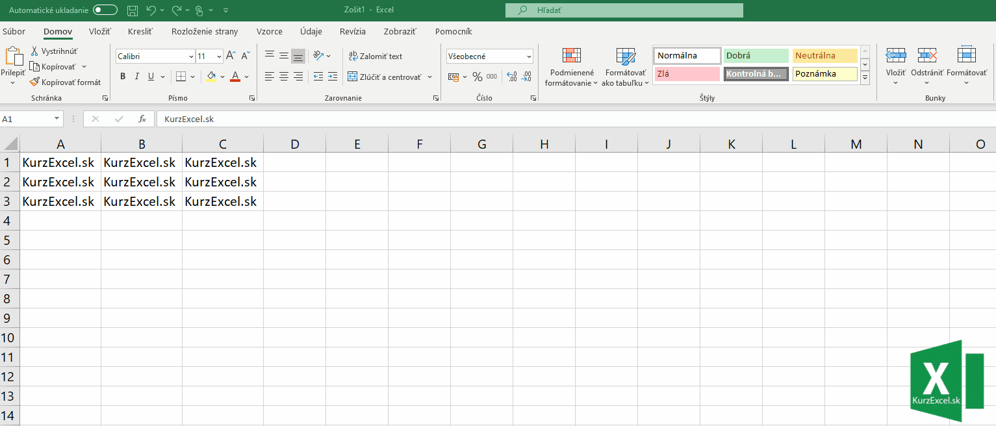996x426 pixels.
Task: Apply the Kontrolná bunka style
Action: pos(756,74)
